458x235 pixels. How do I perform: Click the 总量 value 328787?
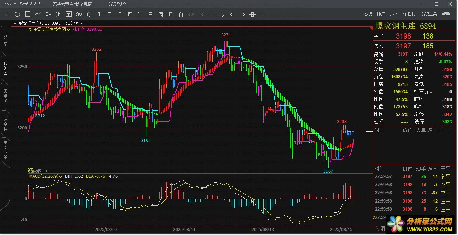click(400, 70)
